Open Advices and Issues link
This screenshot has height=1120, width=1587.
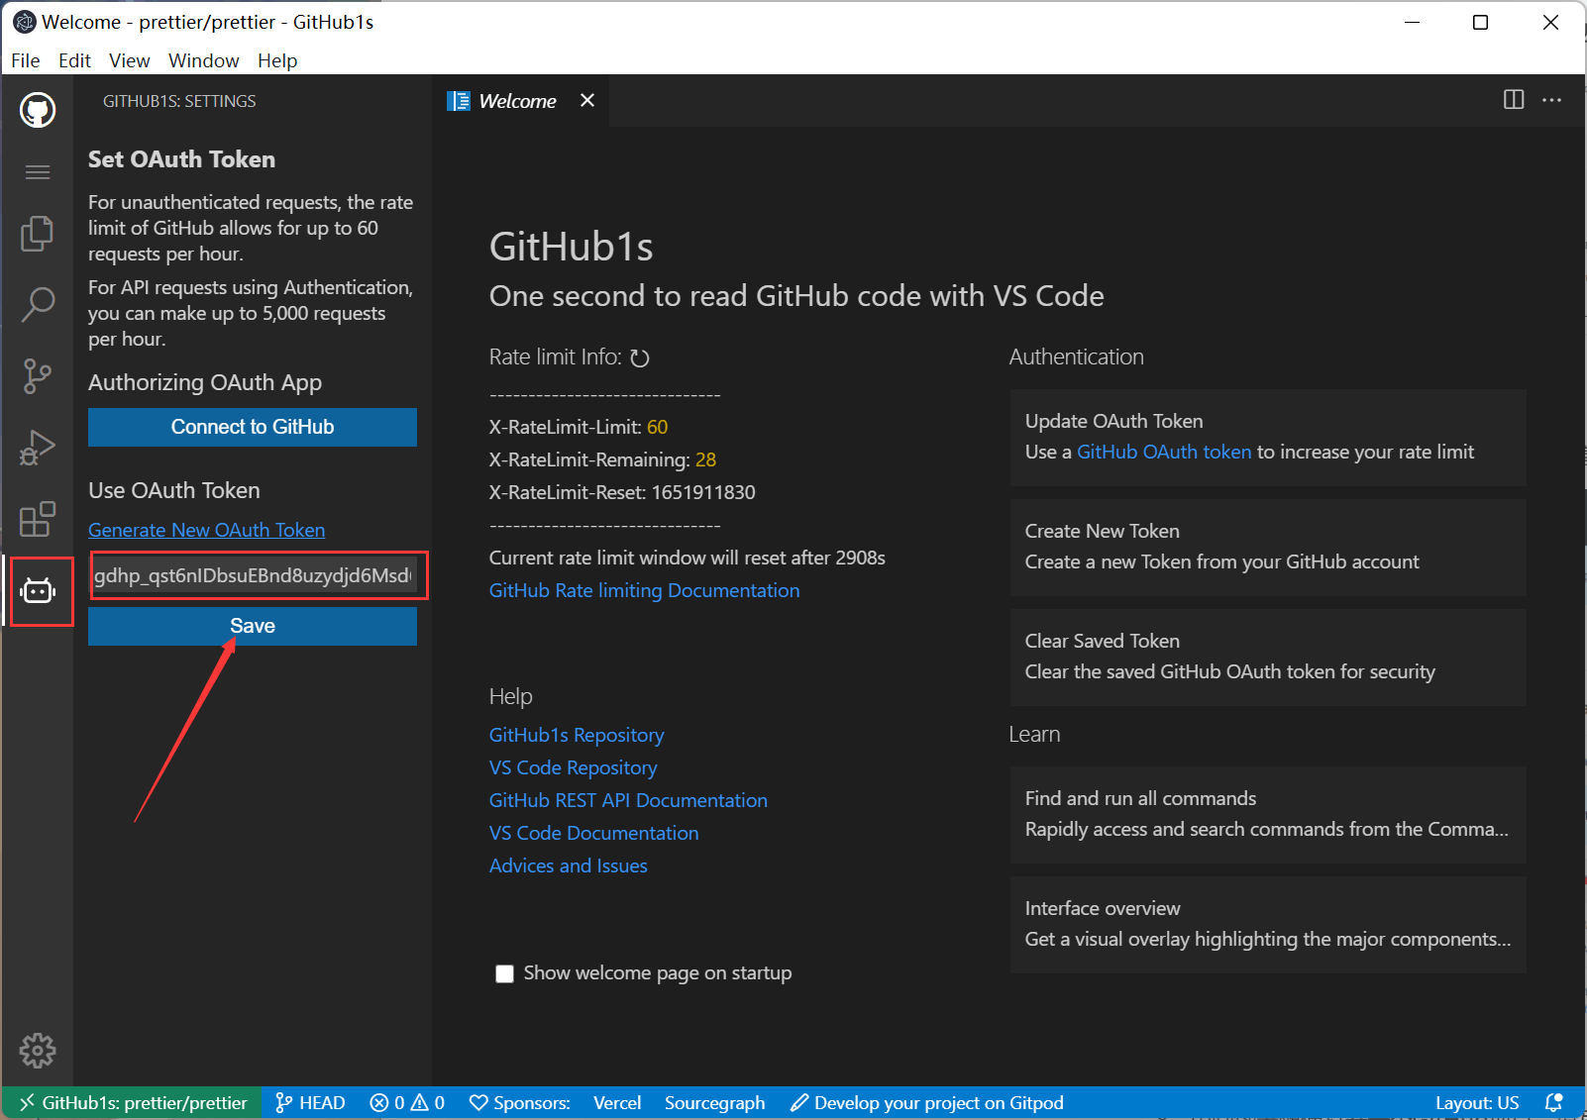[x=568, y=865]
